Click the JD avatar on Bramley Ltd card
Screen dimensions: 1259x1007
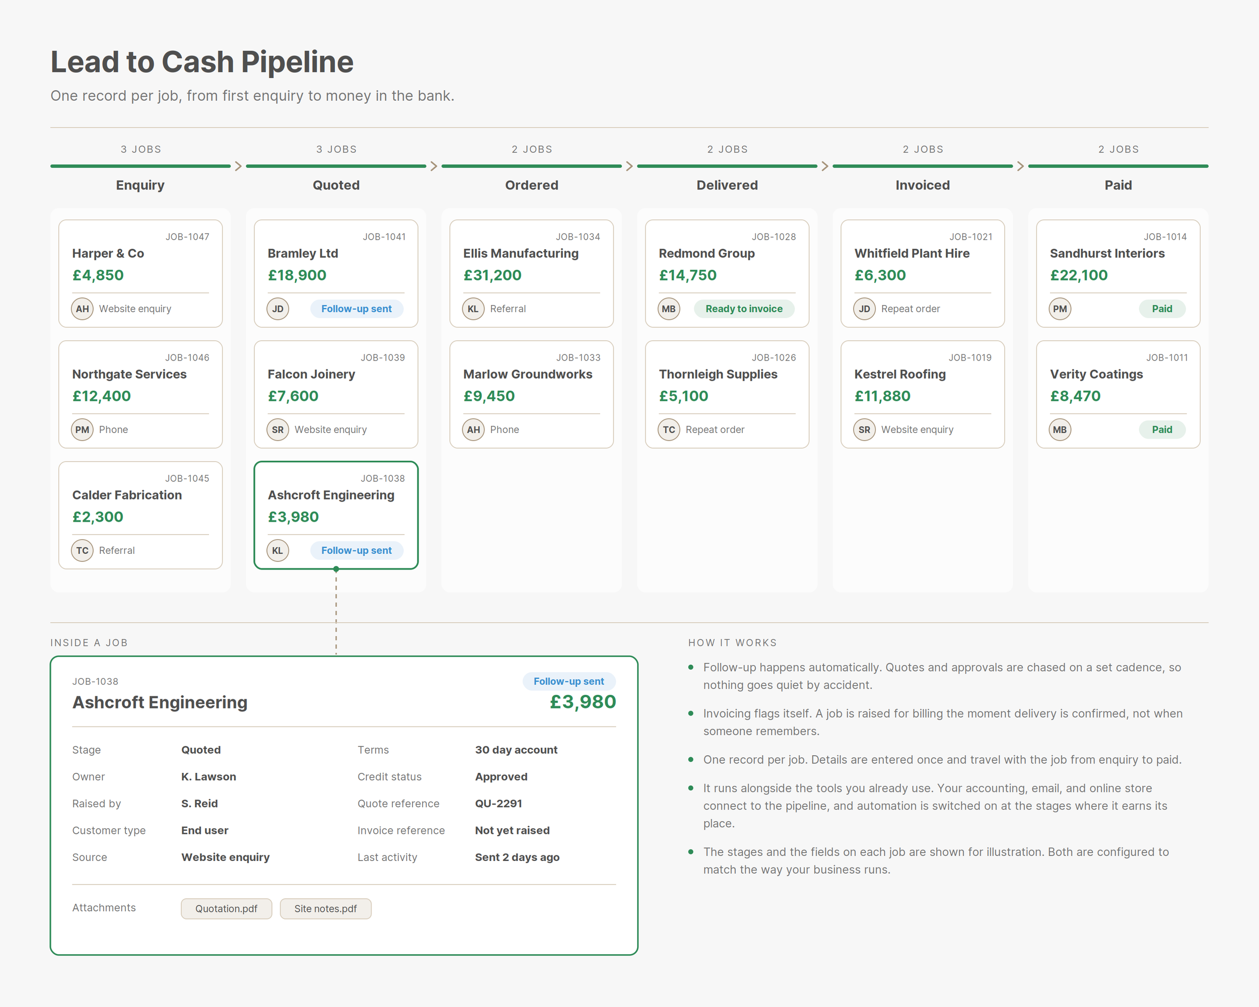click(278, 309)
